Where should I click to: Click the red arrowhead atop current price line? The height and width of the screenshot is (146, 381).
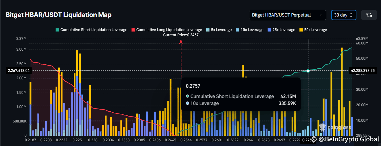pos(181,41)
